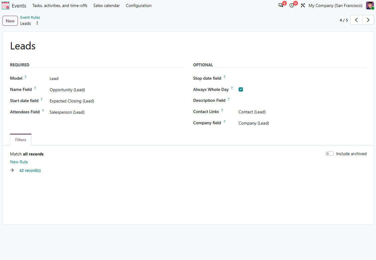
Task: Show help tooltip for Attendees Field
Action: click(43, 111)
